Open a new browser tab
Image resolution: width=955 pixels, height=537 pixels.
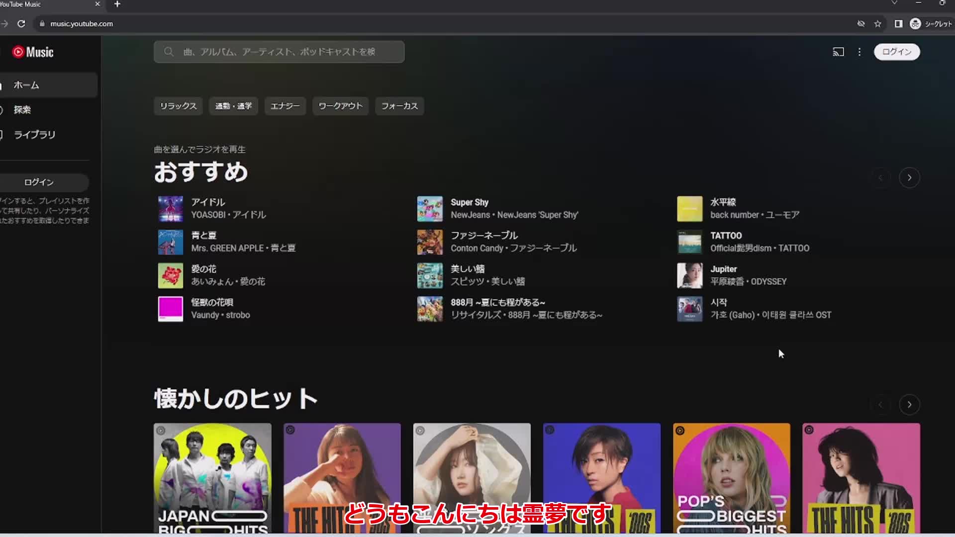coord(117,4)
